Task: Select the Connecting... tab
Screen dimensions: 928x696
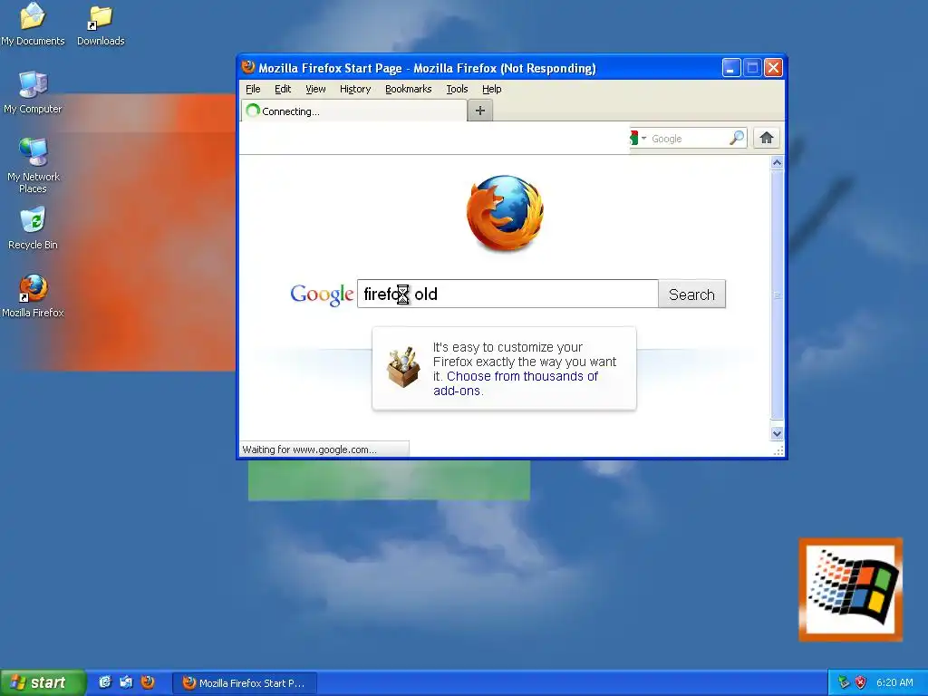Action: tap(354, 111)
